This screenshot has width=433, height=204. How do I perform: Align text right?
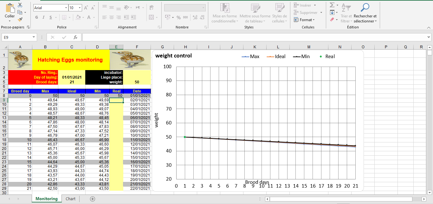(119, 17)
